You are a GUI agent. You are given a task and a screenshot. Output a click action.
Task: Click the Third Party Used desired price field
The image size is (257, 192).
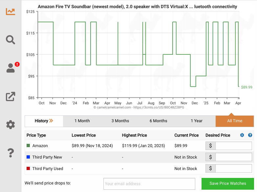[x=233, y=169]
